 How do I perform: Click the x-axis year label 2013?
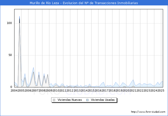[77, 90]
